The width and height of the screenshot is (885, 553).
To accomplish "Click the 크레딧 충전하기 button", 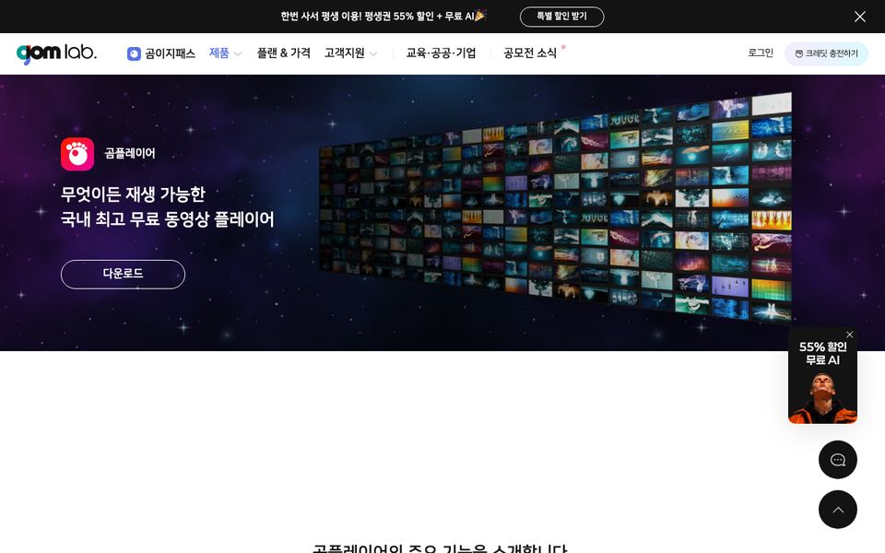I will tap(826, 53).
